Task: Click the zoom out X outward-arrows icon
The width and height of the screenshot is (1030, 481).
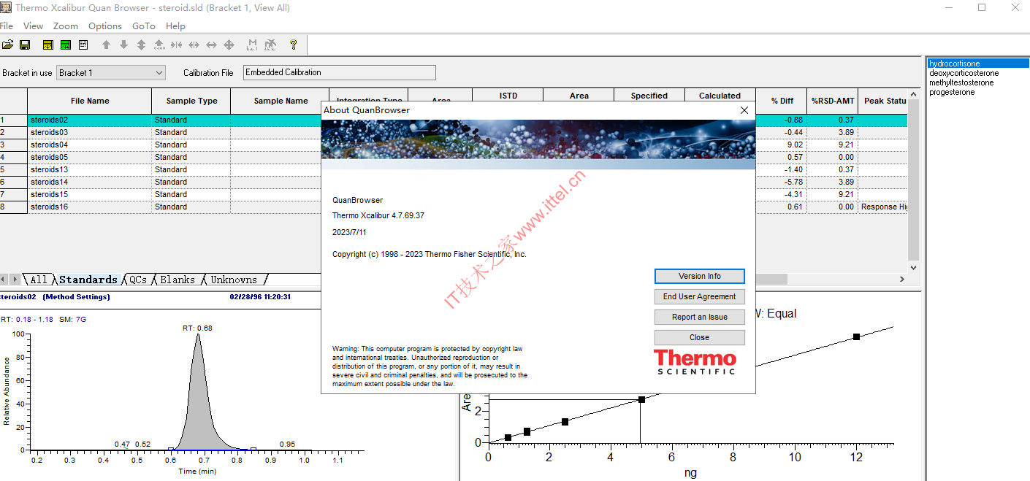Action: click(x=194, y=45)
